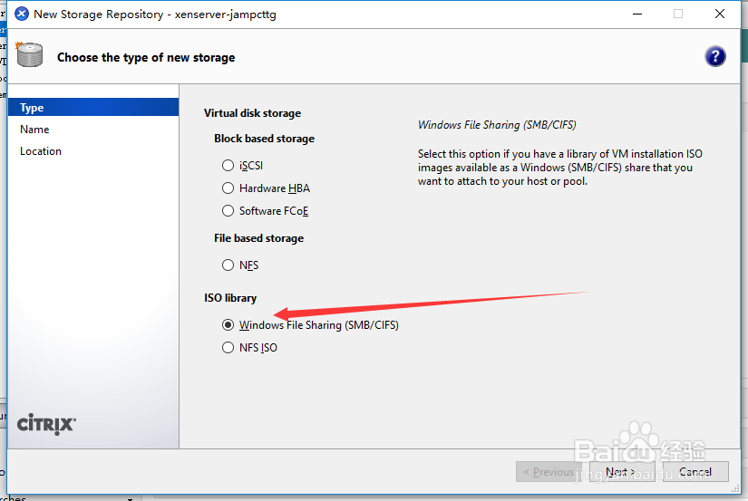748x501 pixels.
Task: Click the blue help question mark icon
Action: [714, 56]
